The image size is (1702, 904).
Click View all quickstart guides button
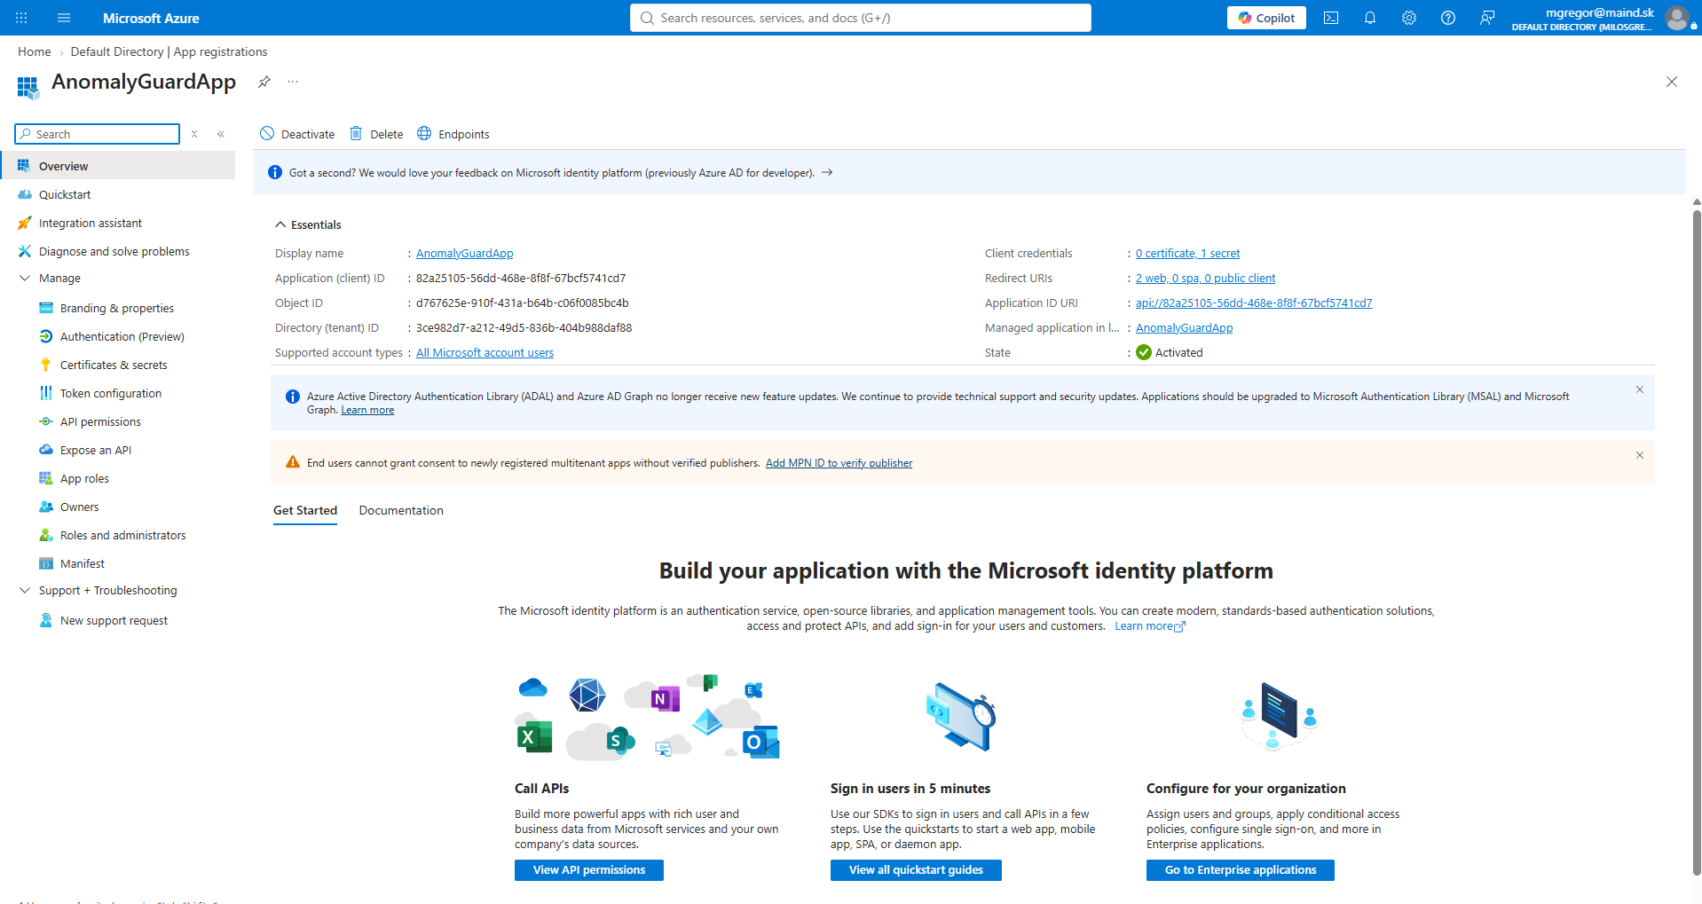pos(916,870)
